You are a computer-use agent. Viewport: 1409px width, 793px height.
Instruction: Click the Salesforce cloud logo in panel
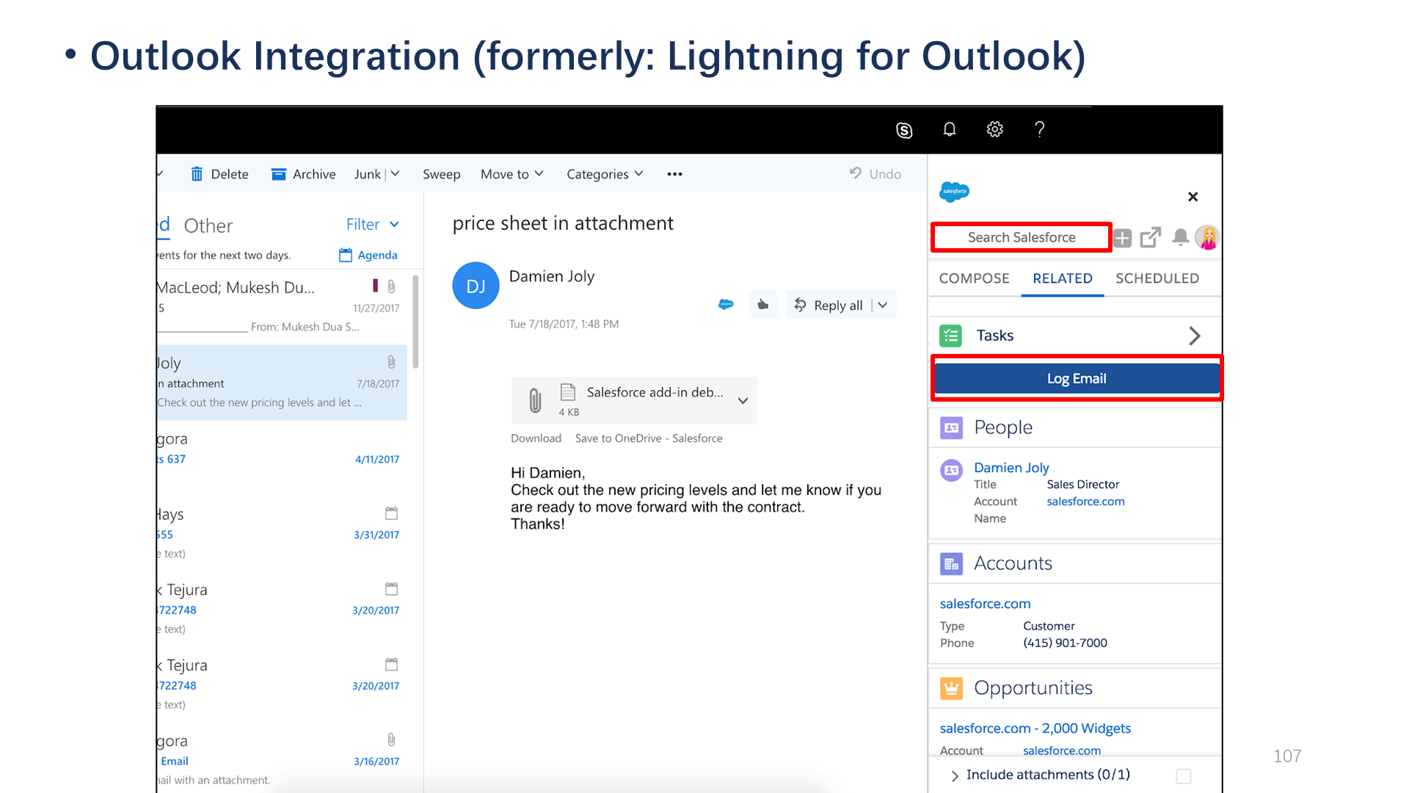click(954, 192)
